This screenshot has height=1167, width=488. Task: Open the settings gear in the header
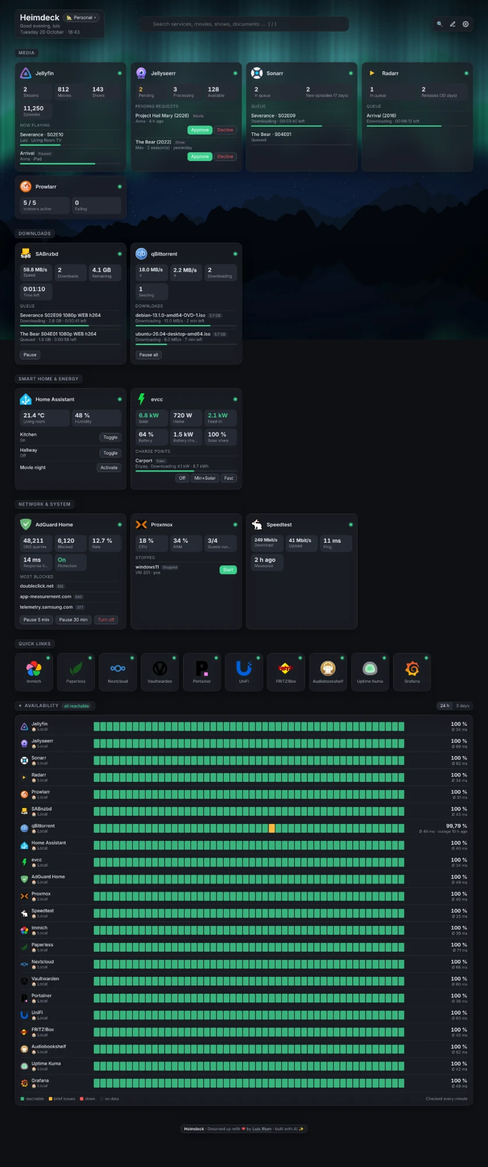coord(465,24)
